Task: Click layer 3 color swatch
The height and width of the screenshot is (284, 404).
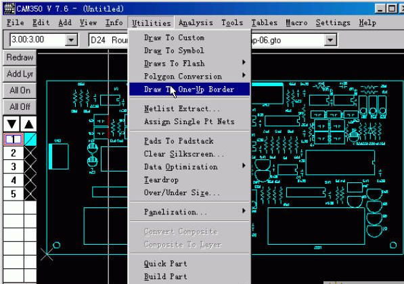Action: pyautogui.click(x=30, y=167)
